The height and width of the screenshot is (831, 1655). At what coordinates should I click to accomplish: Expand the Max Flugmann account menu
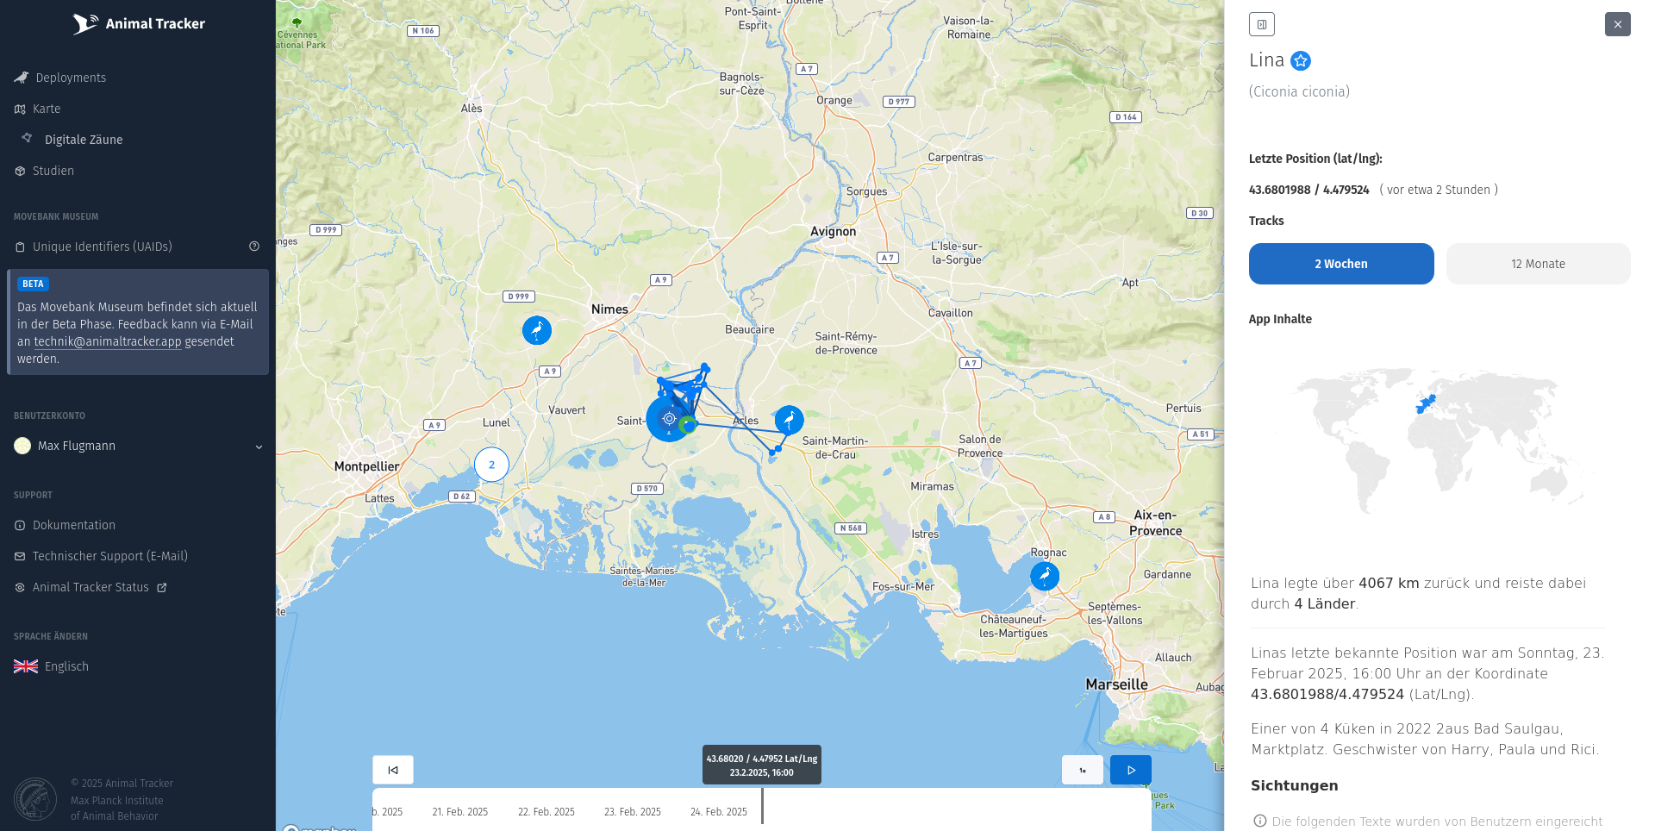tap(259, 447)
